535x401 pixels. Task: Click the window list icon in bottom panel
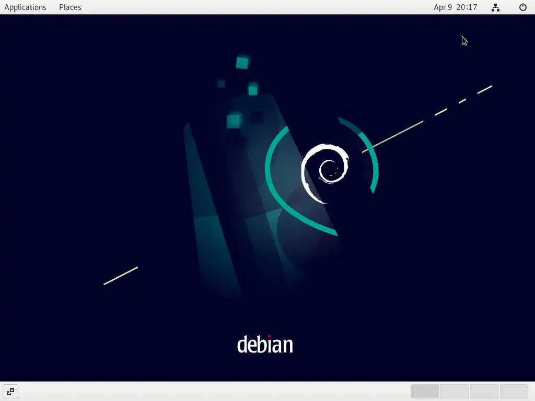pos(10,392)
